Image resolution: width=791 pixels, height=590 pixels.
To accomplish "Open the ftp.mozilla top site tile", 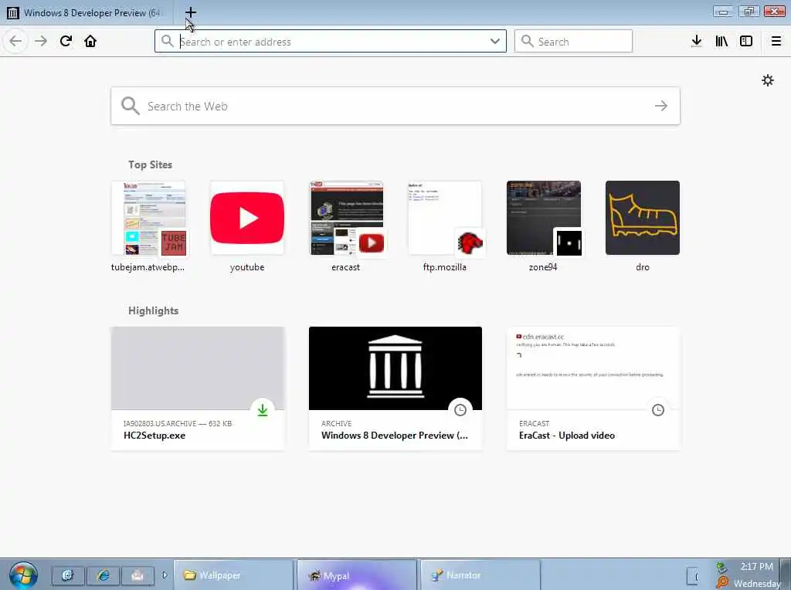I will click(445, 226).
